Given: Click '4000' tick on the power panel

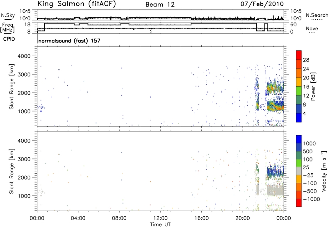Looking at the screenshot, I should [x=24, y=56].
